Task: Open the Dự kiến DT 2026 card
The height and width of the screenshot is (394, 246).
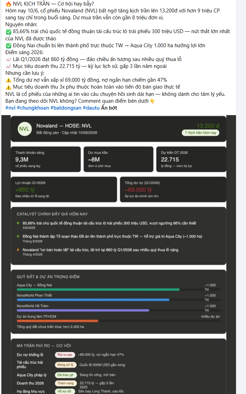Action: (191, 159)
